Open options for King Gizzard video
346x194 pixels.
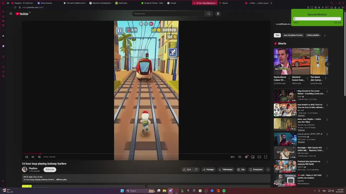tap(327, 91)
